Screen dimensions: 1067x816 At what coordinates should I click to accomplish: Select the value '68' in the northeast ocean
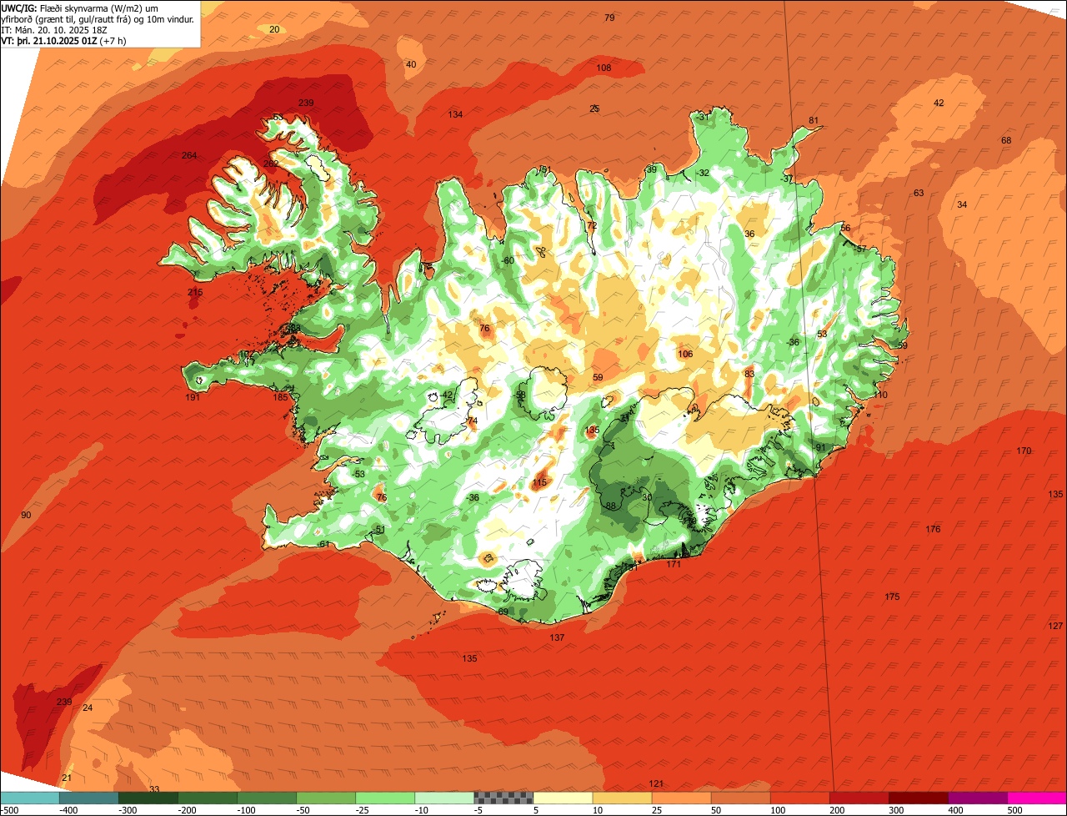click(x=1006, y=141)
